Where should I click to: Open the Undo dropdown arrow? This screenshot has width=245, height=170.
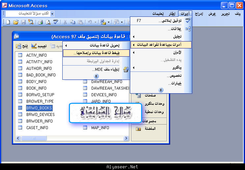pos(96,22)
